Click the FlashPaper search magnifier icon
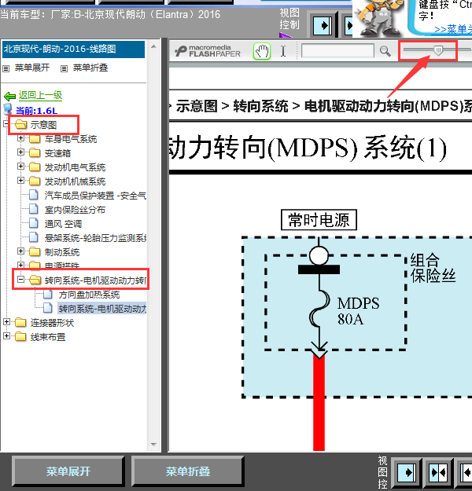The height and width of the screenshot is (491, 472). pyautogui.click(x=385, y=51)
